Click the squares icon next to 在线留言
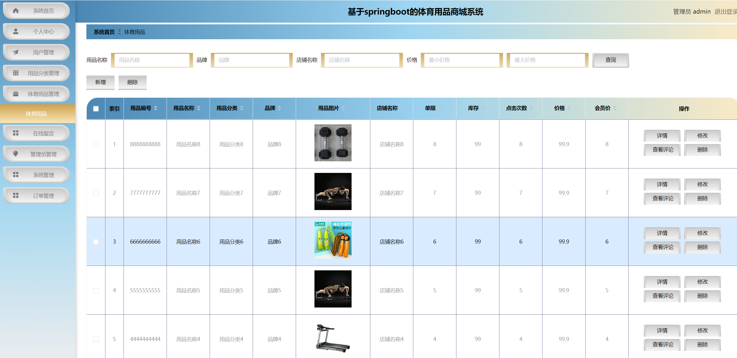Viewport: 737px width, 358px height. tap(15, 133)
